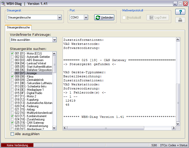This screenshot has height=148, width=189.
Task: Enable the Alle auswählen checkbox
Action: pos(12,134)
